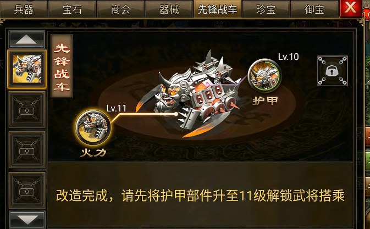Select the 火力 firepower part icon
The image size is (370, 229).
[x=93, y=127]
